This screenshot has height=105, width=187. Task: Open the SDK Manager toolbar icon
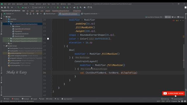81,7
